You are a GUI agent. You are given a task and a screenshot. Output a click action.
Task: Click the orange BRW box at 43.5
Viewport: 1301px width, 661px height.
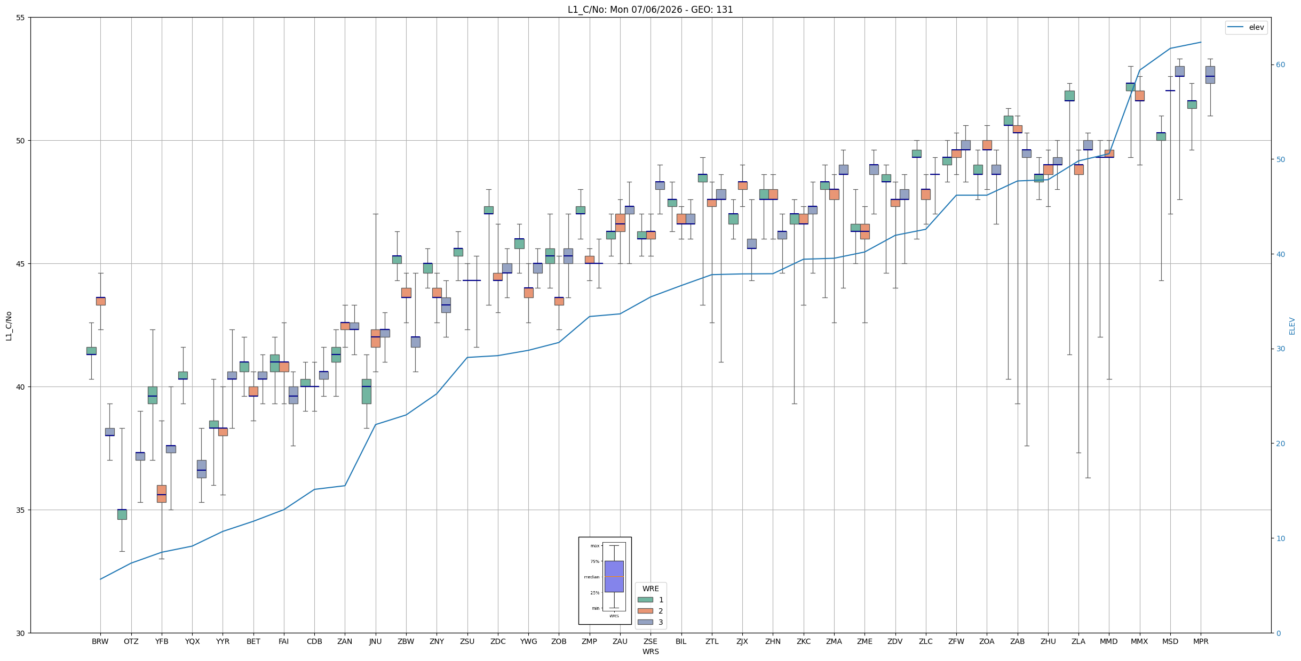[x=100, y=301]
